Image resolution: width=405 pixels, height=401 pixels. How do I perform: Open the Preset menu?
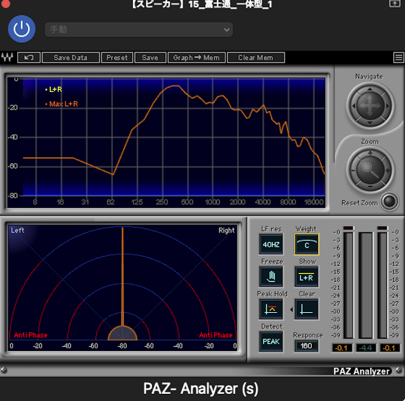point(117,58)
